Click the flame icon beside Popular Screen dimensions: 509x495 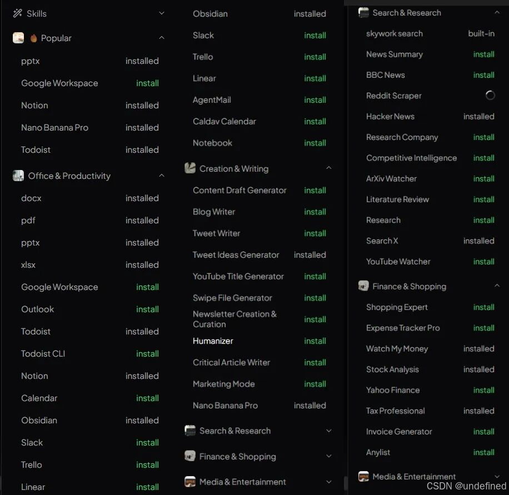tap(33, 38)
